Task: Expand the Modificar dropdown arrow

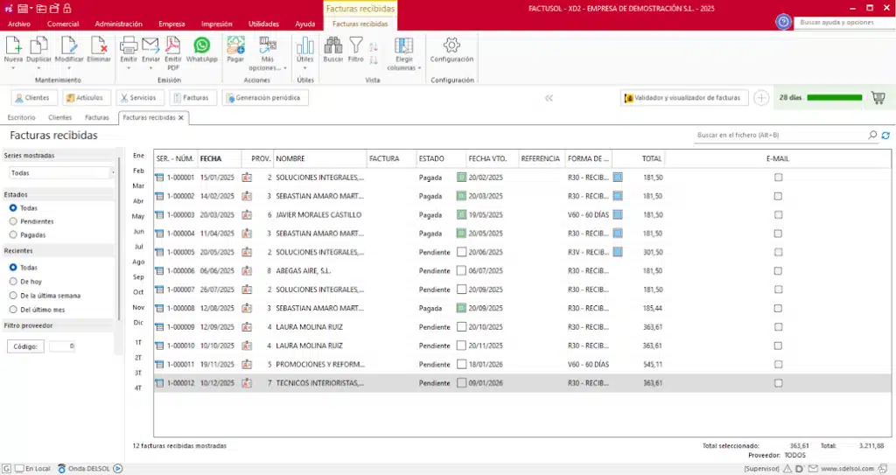Action: click(68, 68)
